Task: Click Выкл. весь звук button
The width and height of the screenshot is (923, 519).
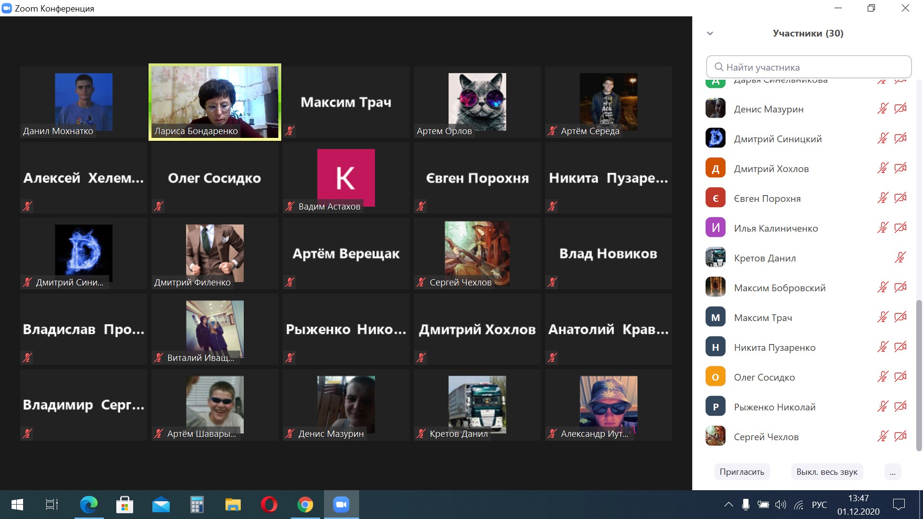Action: coord(827,472)
